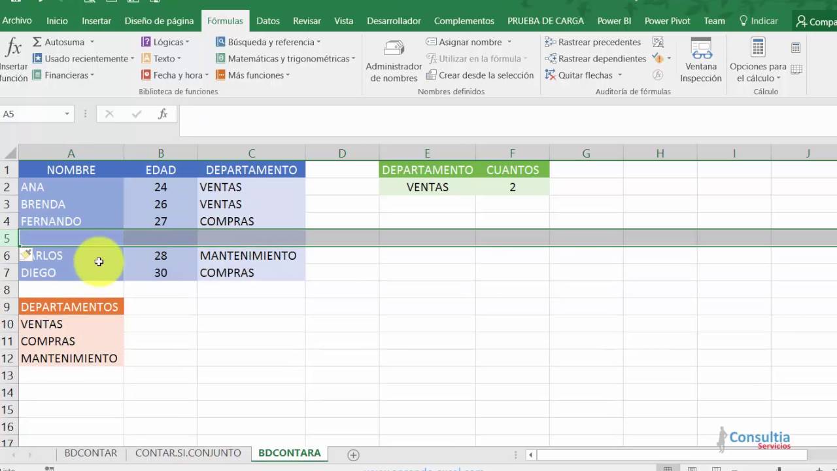Image resolution: width=837 pixels, height=471 pixels.
Task: Click Crear desde la selección
Action: [480, 75]
